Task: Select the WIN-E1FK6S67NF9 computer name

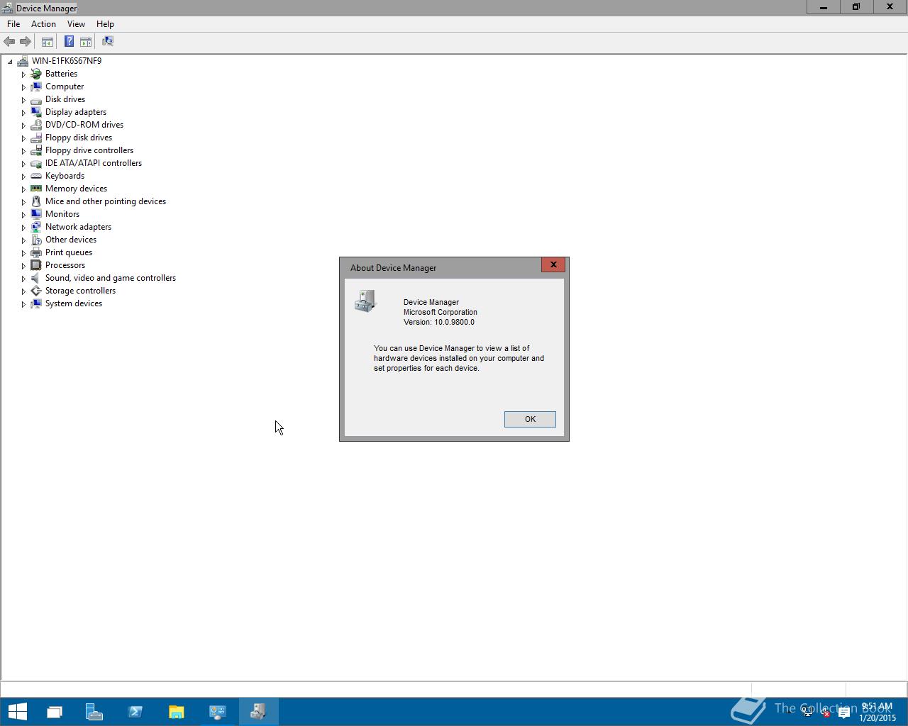Action: [67, 61]
